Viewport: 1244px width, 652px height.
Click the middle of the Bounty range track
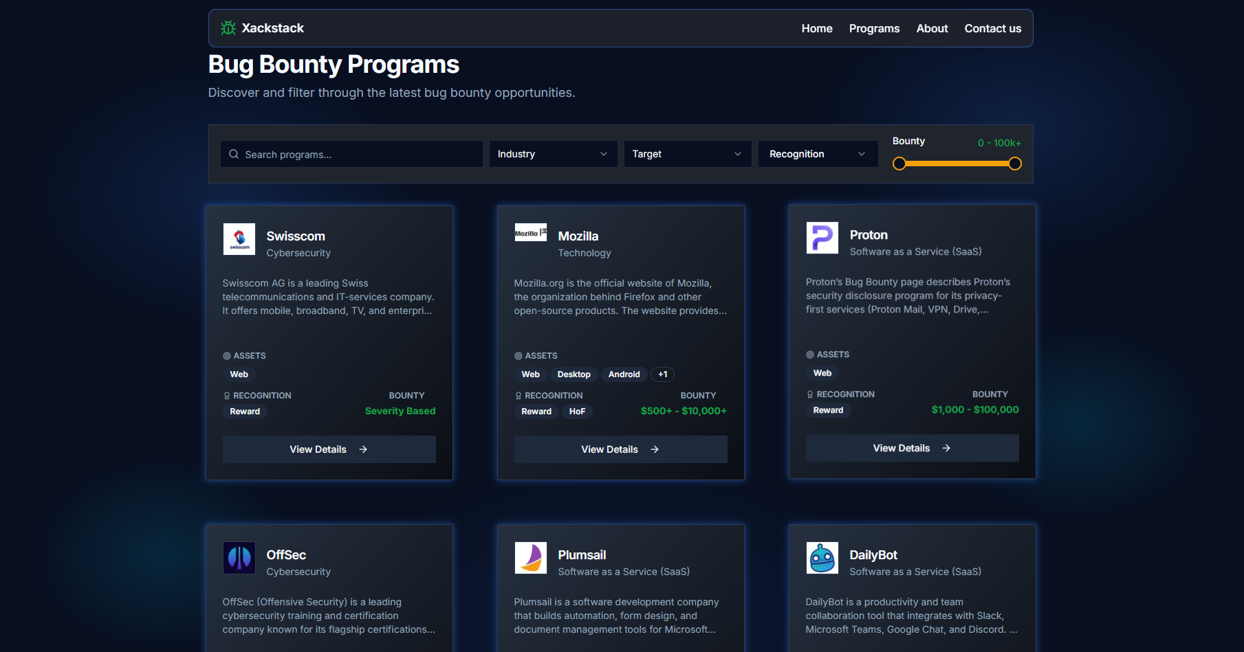point(957,164)
